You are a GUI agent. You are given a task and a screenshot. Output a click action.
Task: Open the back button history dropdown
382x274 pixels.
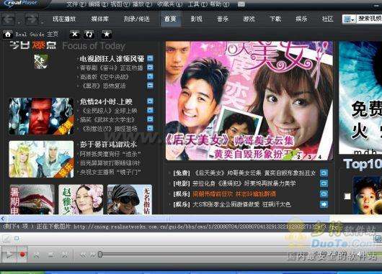tap(19, 23)
